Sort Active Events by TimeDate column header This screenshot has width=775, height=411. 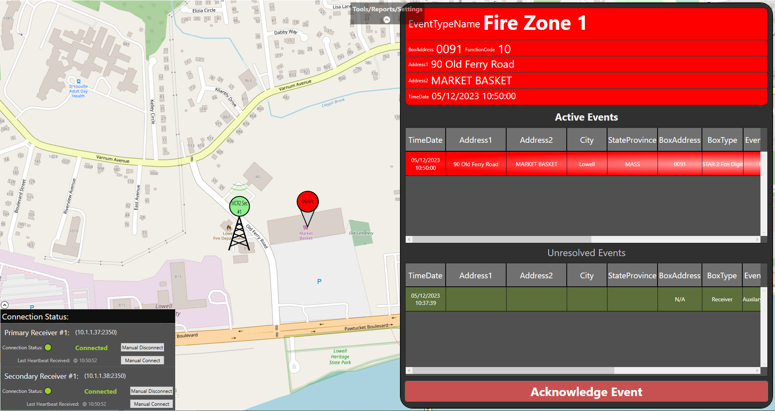pos(425,140)
